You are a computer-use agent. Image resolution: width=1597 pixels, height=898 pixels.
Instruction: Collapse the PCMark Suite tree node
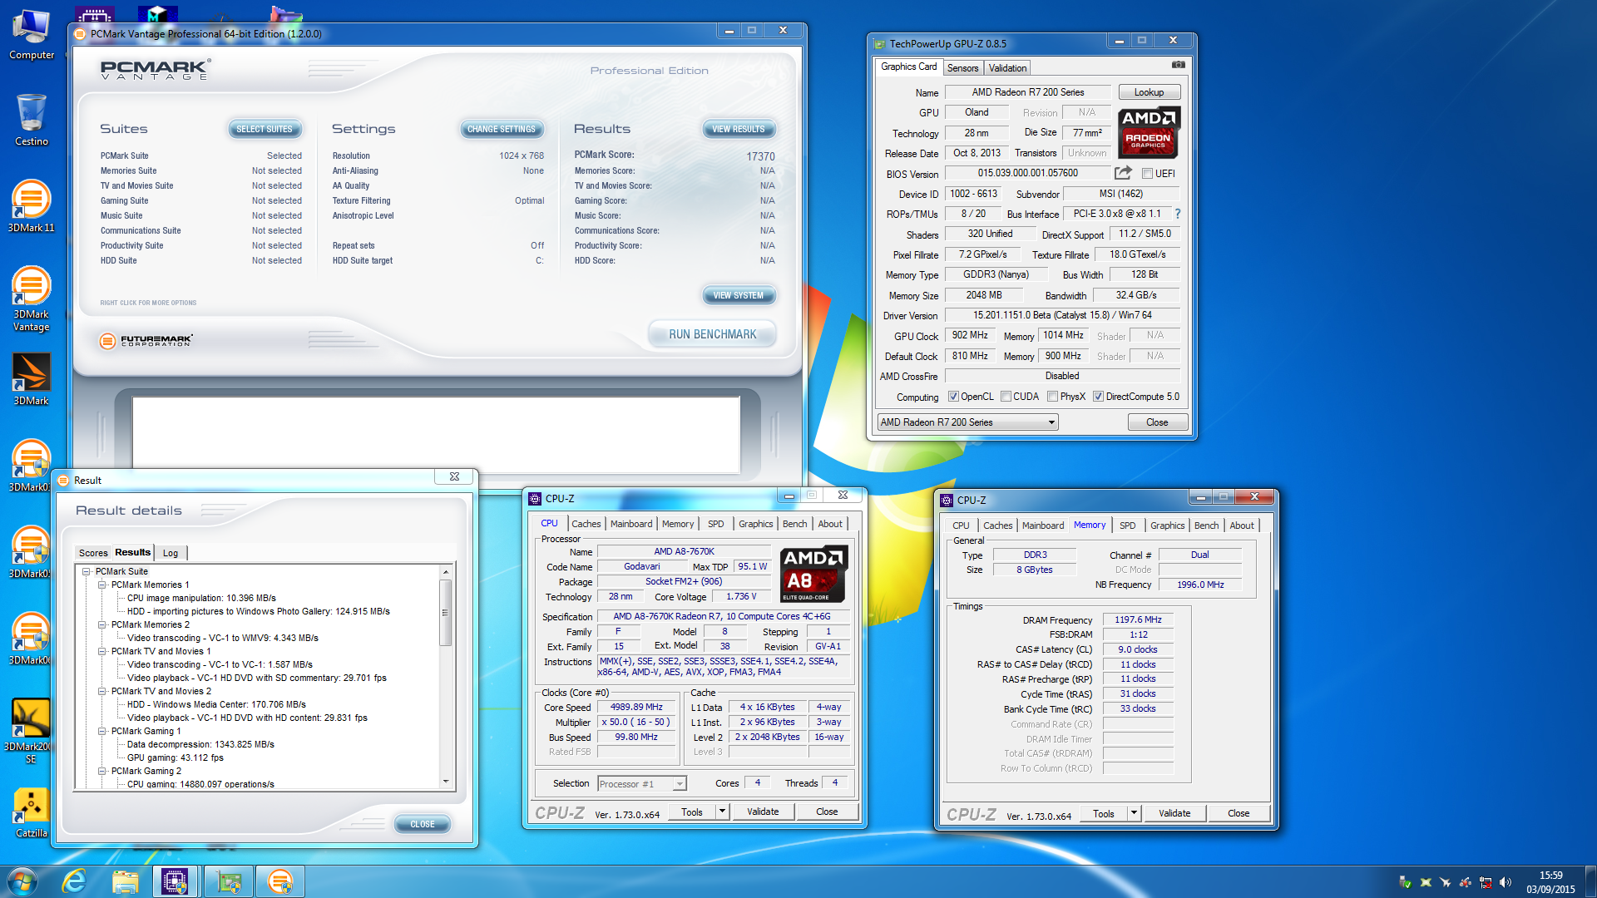[87, 571]
